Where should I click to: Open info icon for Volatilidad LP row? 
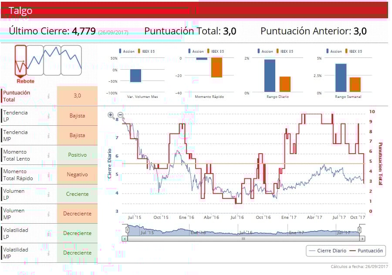pyautogui.click(x=49, y=234)
